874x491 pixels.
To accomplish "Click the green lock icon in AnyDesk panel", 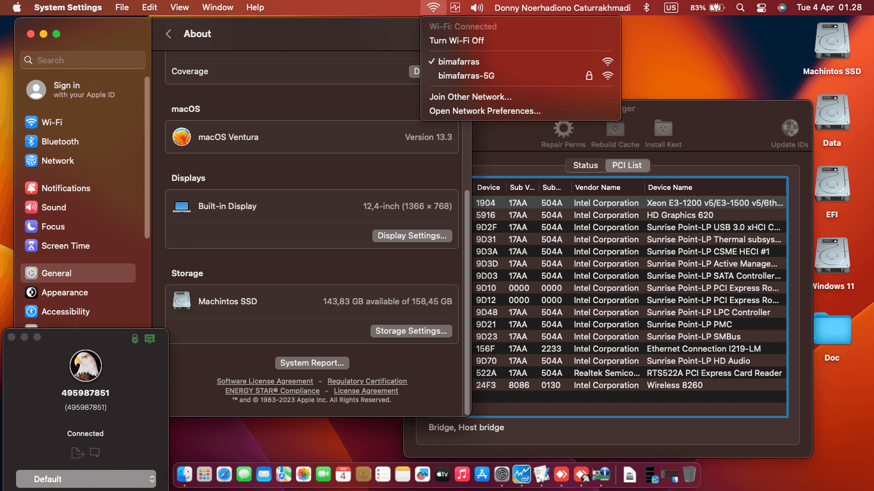I will (x=135, y=338).
